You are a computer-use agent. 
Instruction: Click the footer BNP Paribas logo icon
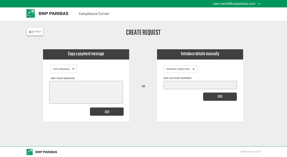(30, 152)
